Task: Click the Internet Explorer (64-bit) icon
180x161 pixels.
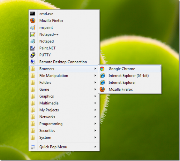Action: click(102, 76)
